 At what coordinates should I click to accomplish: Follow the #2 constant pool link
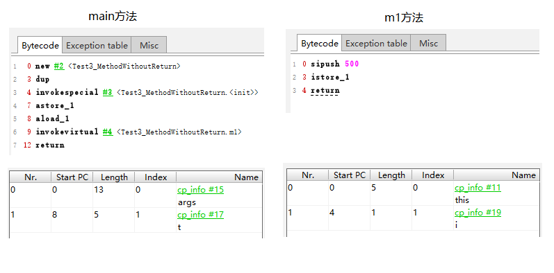59,66
